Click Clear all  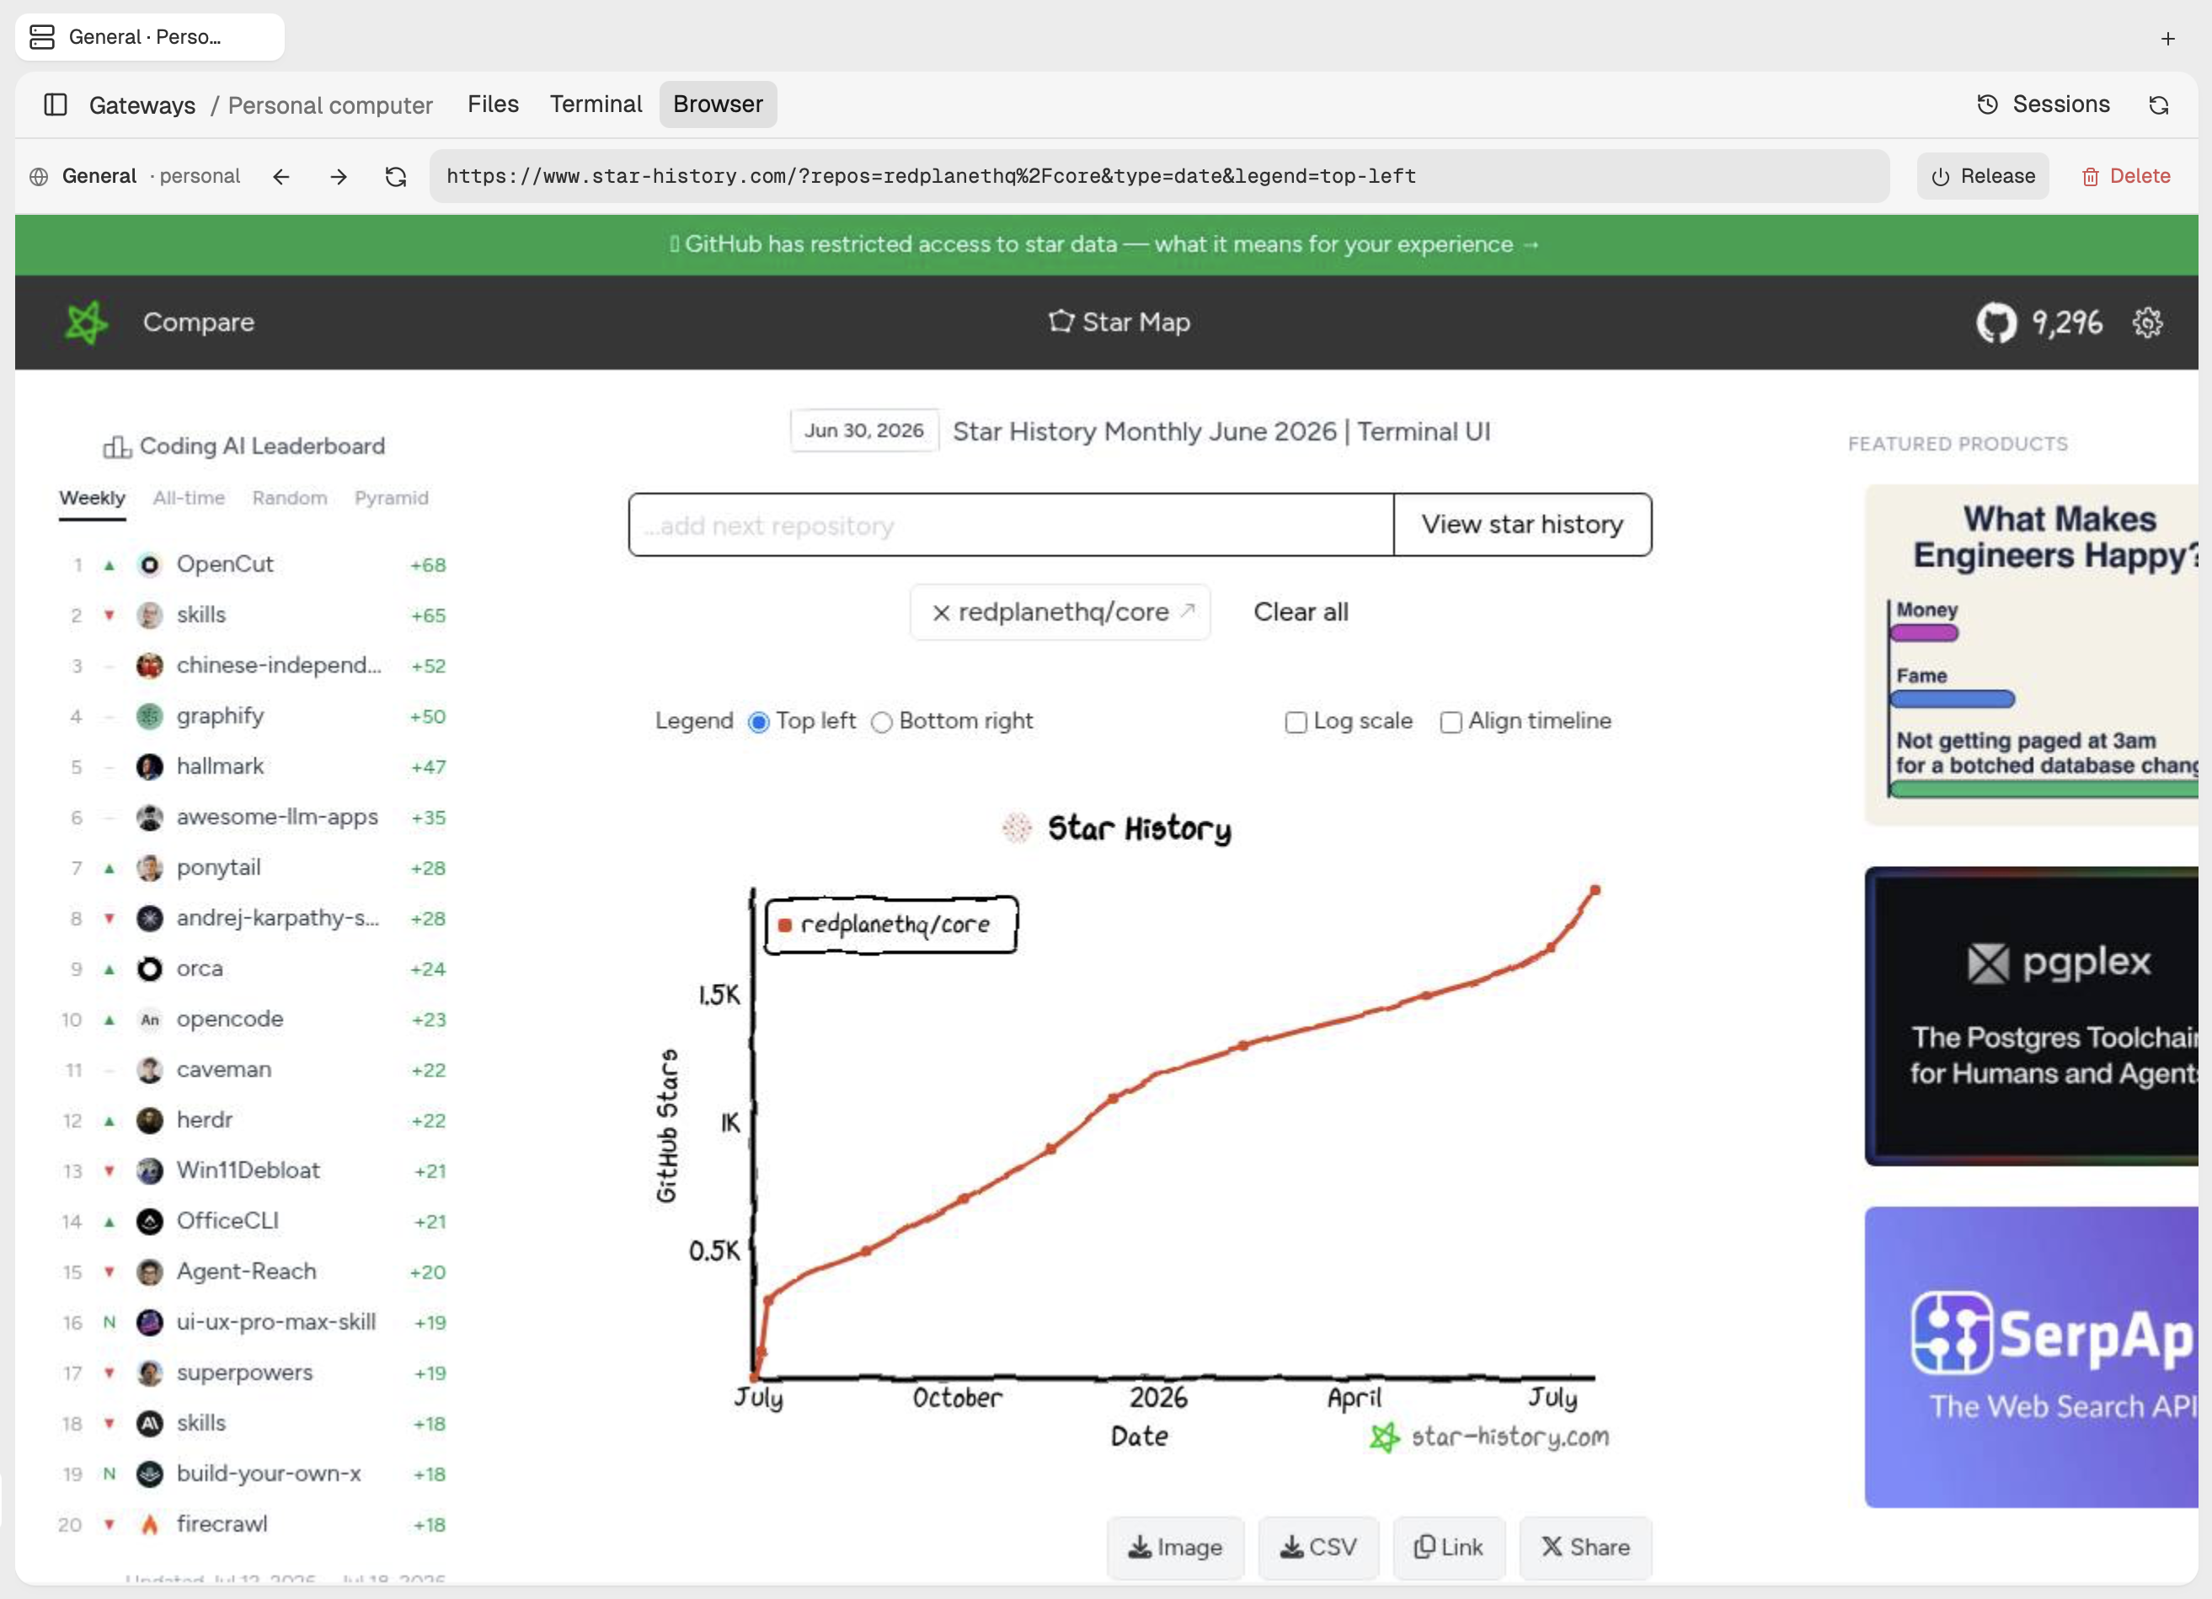pyautogui.click(x=1300, y=612)
